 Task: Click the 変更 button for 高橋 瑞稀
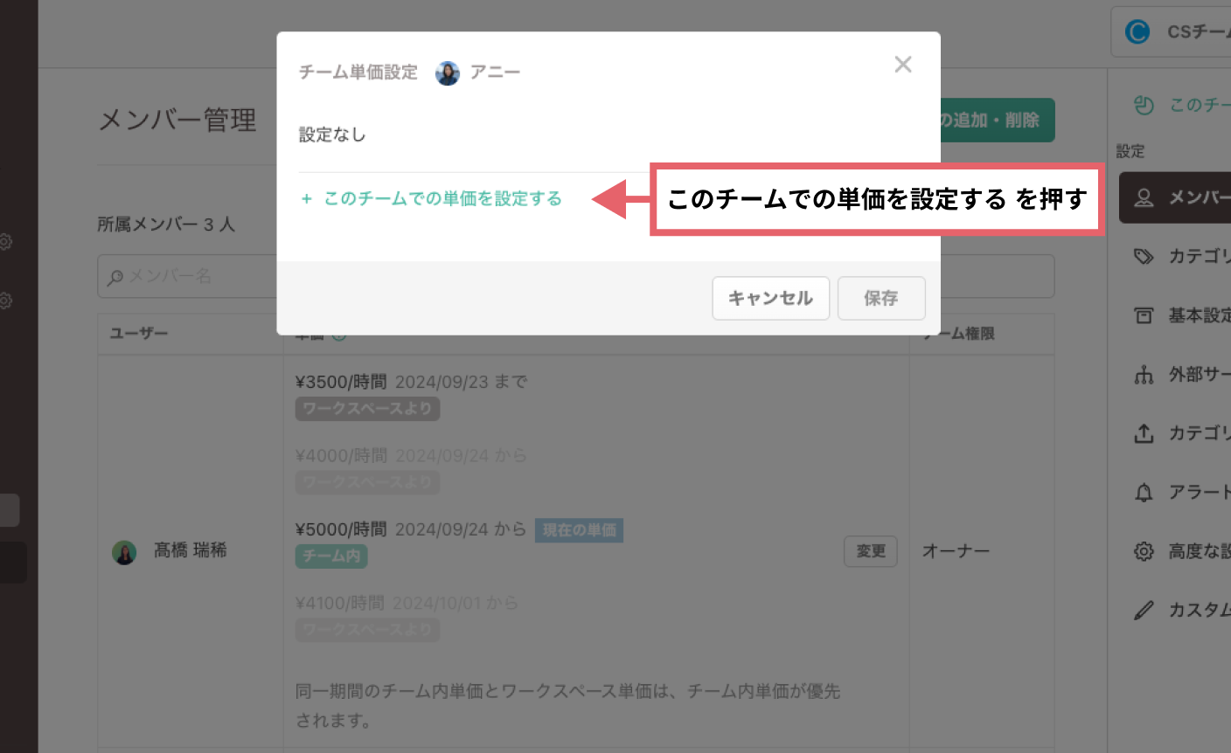coord(870,551)
